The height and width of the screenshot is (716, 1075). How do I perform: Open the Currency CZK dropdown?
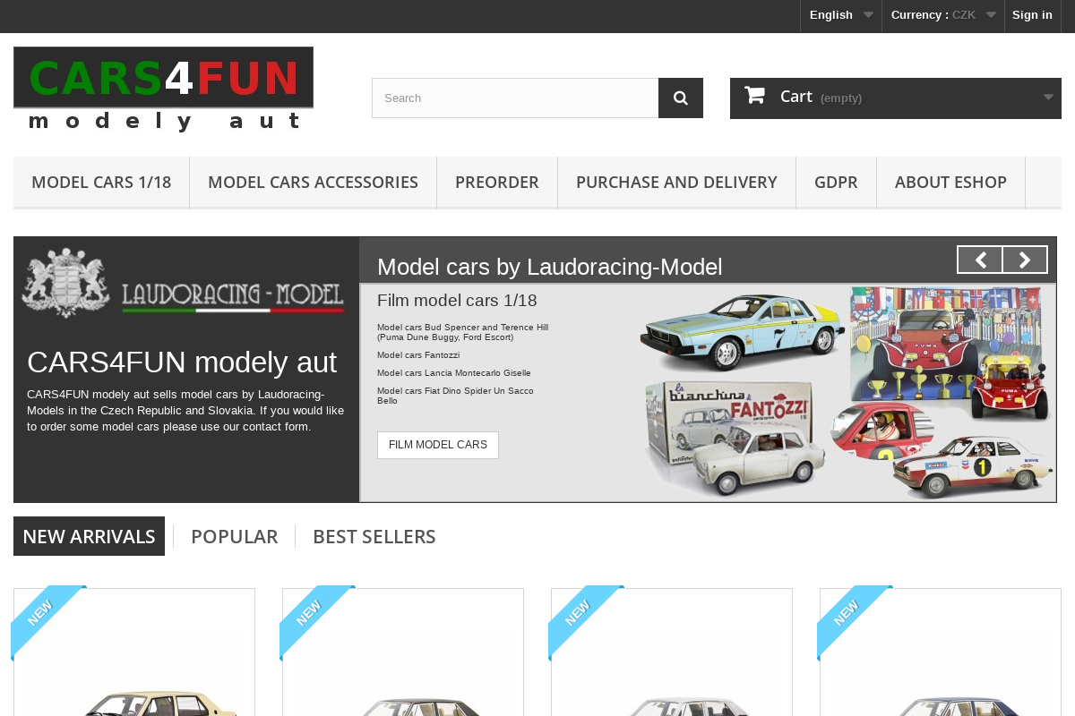(943, 15)
